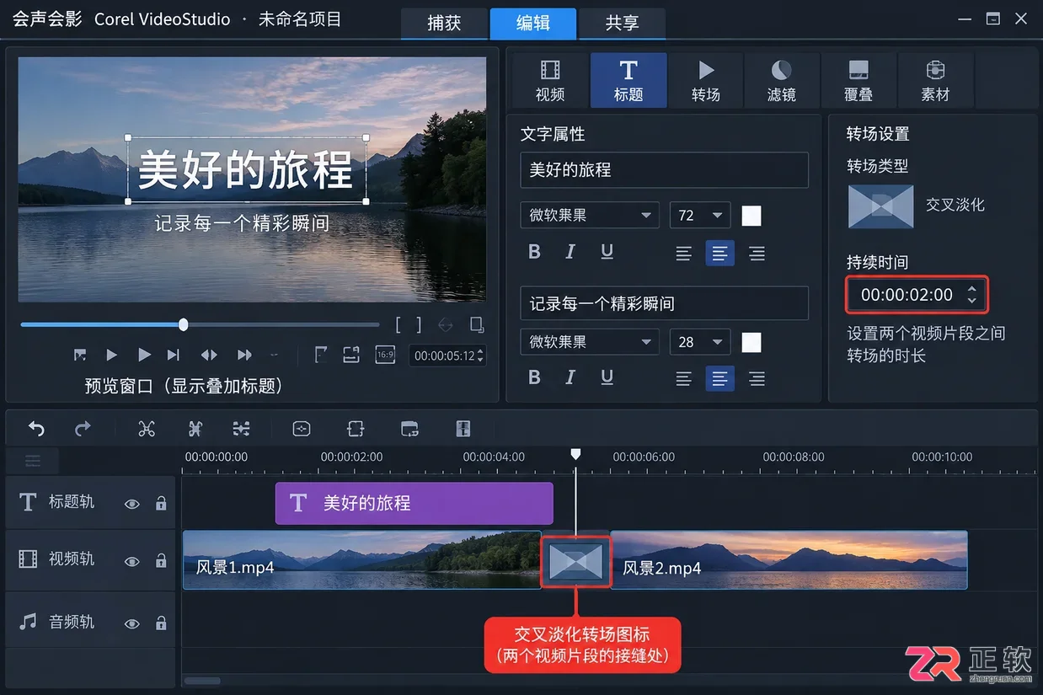Screen dimensions: 1043x695
Task: Adjust preview timecode 00:00:05:12 stepper arrows
Action: [x=481, y=356]
